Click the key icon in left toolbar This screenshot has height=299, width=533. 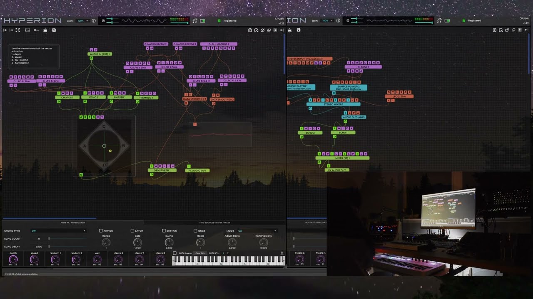click(x=36, y=30)
